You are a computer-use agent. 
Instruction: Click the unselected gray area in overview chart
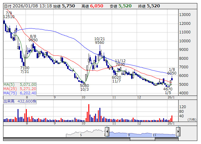(86, 134)
